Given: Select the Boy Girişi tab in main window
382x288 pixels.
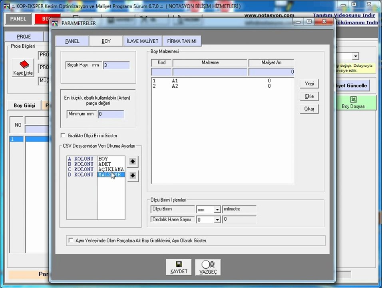Looking at the screenshot, I should tap(24, 105).
